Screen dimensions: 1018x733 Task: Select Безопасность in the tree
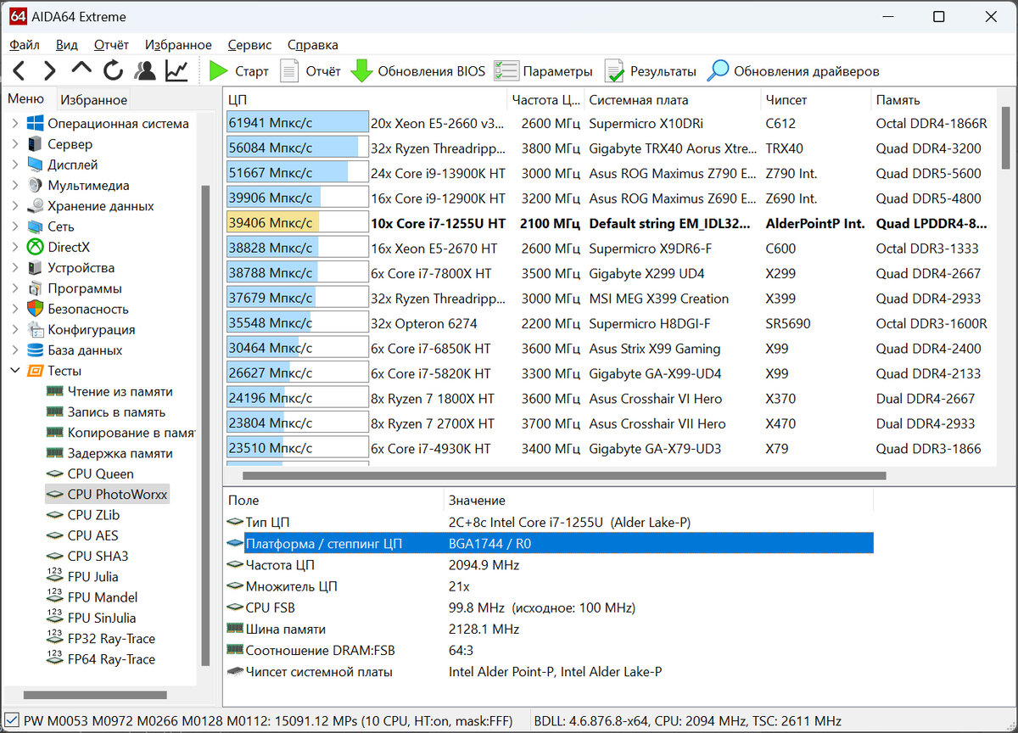(x=88, y=309)
